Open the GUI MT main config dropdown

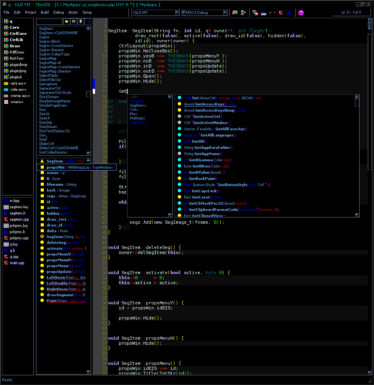177,13
